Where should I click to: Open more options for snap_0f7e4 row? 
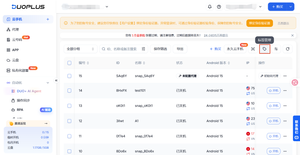pos(285,136)
